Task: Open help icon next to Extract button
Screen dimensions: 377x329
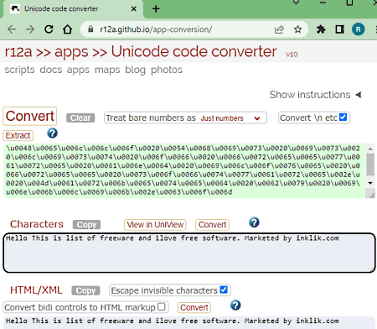Action: pos(52,133)
